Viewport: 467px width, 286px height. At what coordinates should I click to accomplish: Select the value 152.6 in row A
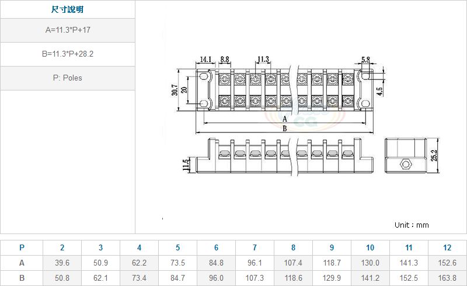(447, 263)
